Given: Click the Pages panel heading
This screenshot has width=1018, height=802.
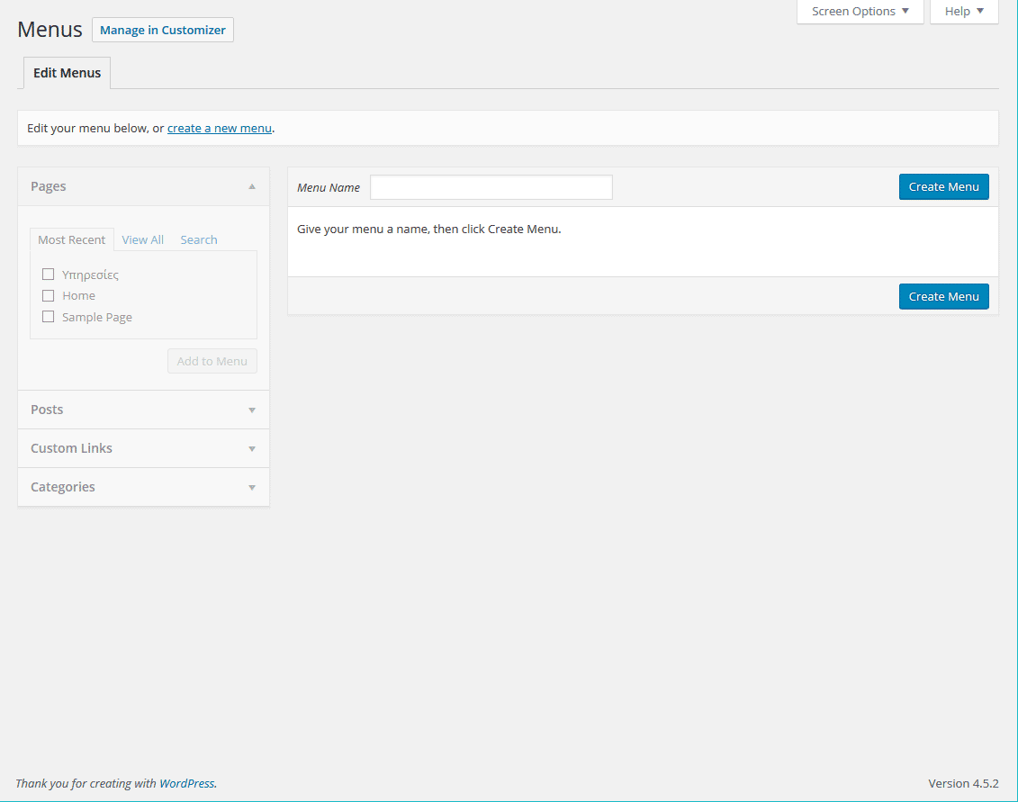Looking at the screenshot, I should [x=143, y=186].
